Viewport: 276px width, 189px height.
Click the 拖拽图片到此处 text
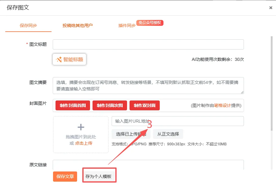click(81, 137)
